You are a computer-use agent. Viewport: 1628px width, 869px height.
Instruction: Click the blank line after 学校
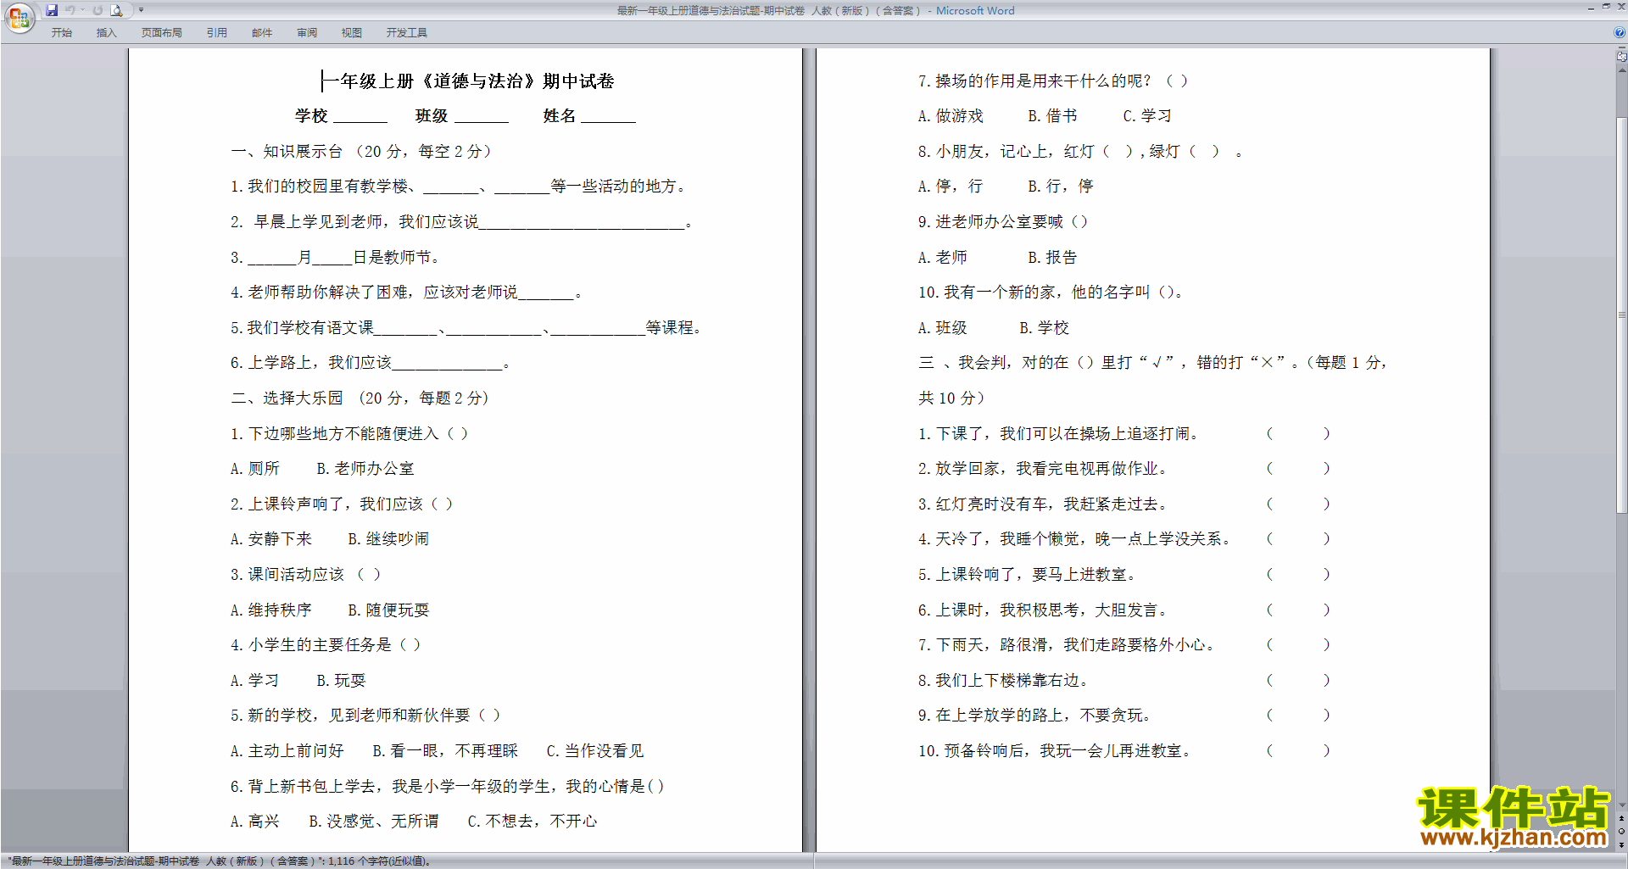pyautogui.click(x=360, y=116)
